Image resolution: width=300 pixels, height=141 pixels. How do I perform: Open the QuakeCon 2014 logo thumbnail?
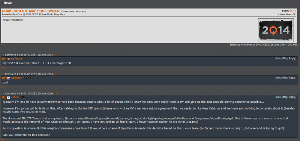click(x=276, y=30)
